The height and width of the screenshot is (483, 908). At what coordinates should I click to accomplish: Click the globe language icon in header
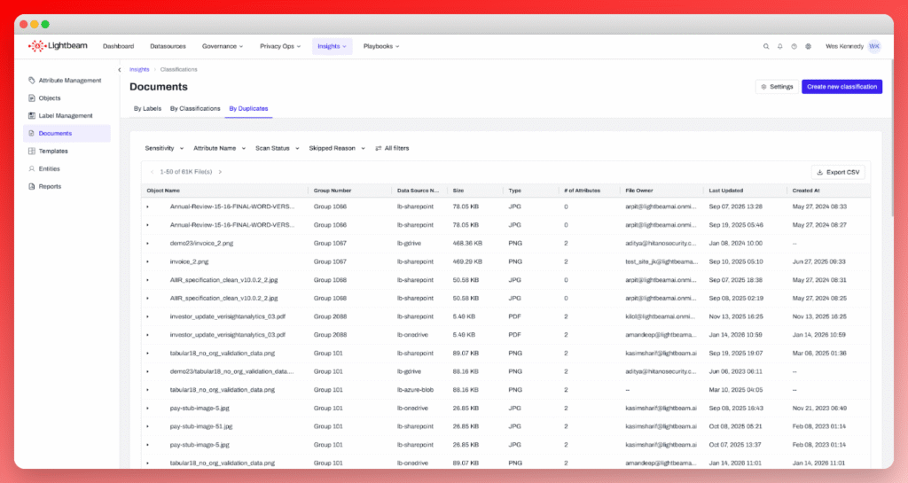click(x=808, y=46)
